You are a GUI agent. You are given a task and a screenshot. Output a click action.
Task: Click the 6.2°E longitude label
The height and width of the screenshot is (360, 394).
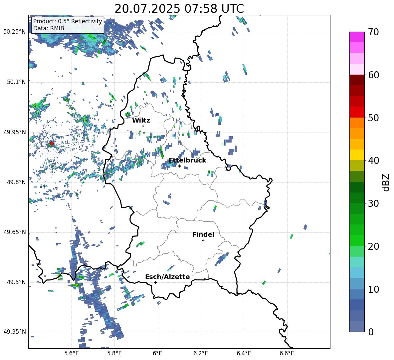[201, 353]
